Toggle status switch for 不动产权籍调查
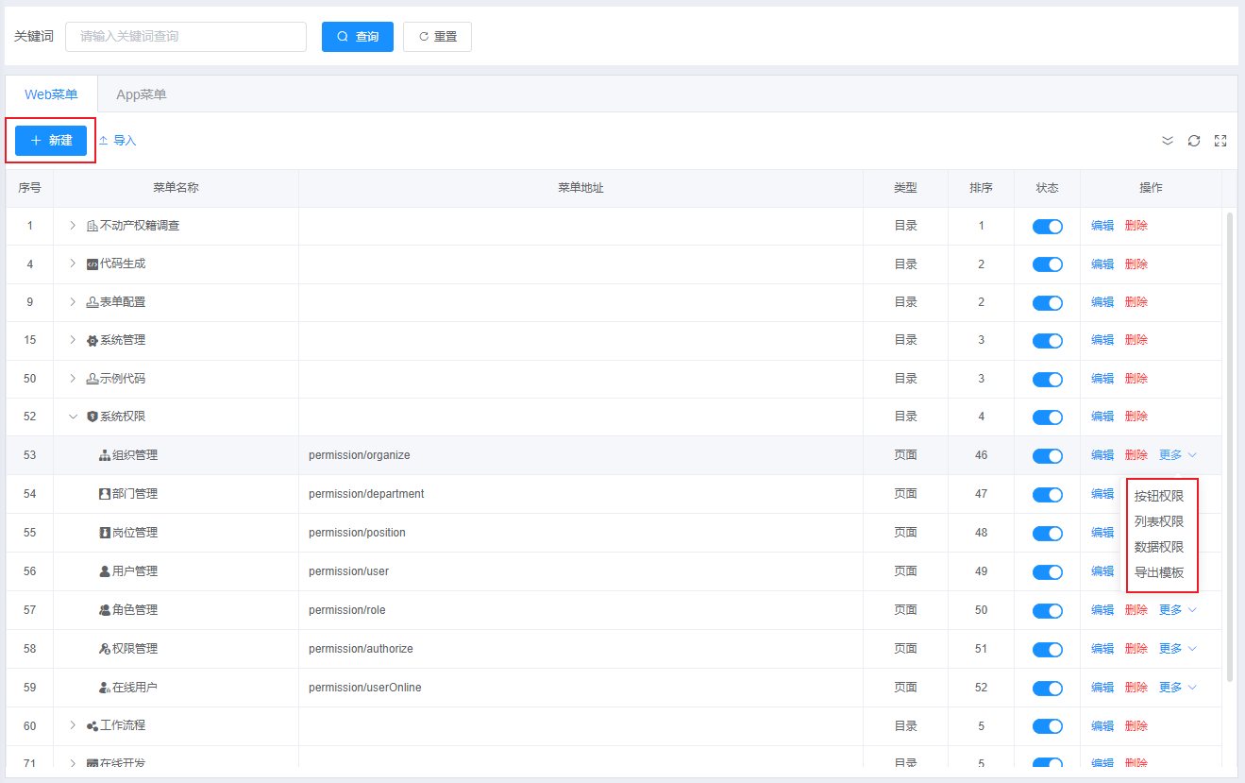 click(1047, 227)
